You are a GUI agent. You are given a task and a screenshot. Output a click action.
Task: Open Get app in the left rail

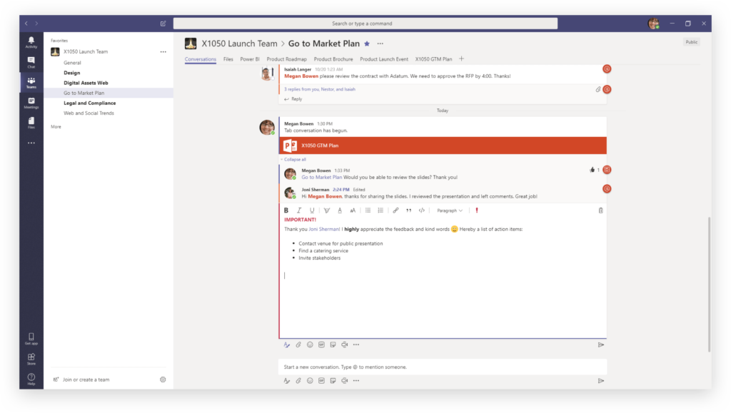click(x=31, y=339)
